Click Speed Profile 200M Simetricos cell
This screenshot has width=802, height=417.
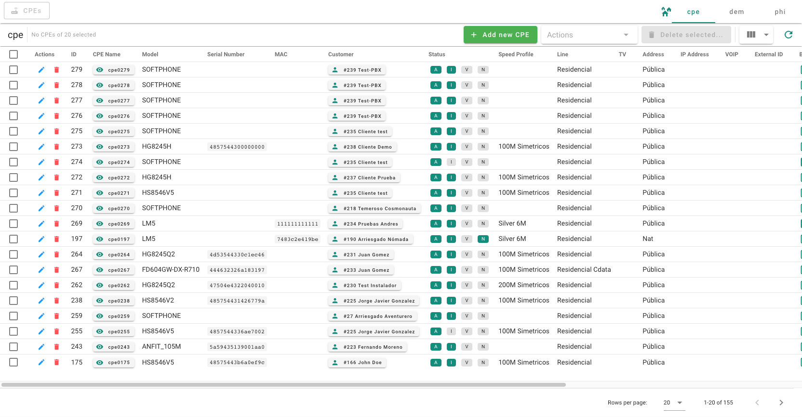[x=524, y=285]
